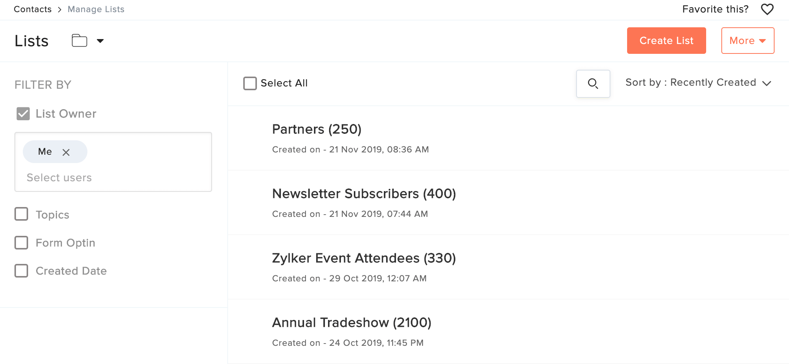Click the search magnifier icon
Viewport: 789px width, 364px height.
coord(593,83)
